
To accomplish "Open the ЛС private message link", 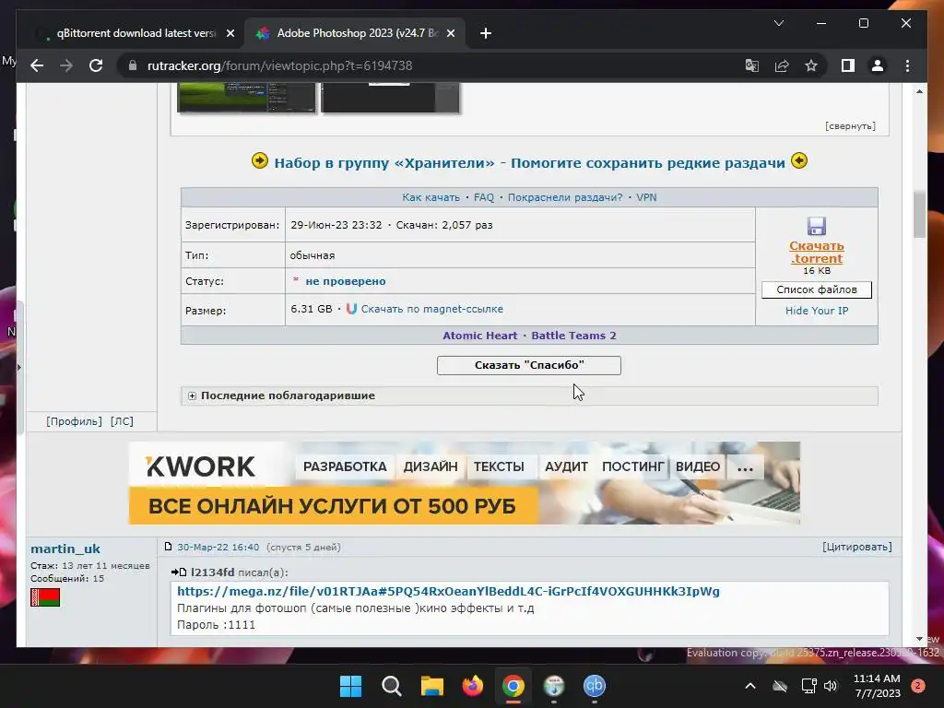I will point(122,421).
